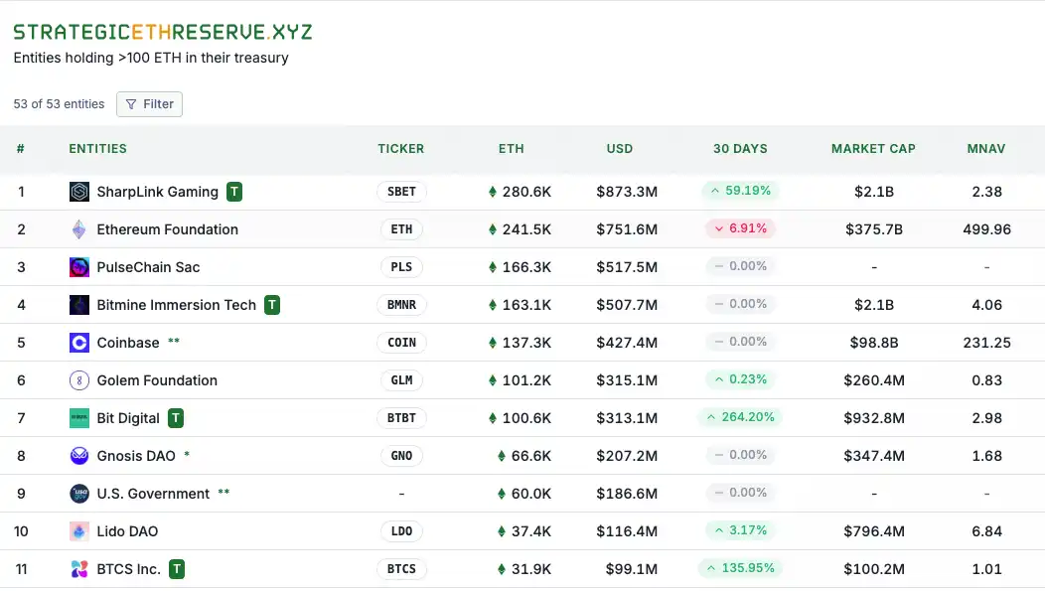
Task: Select the Lido DAO logo icon
Action: tap(79, 531)
